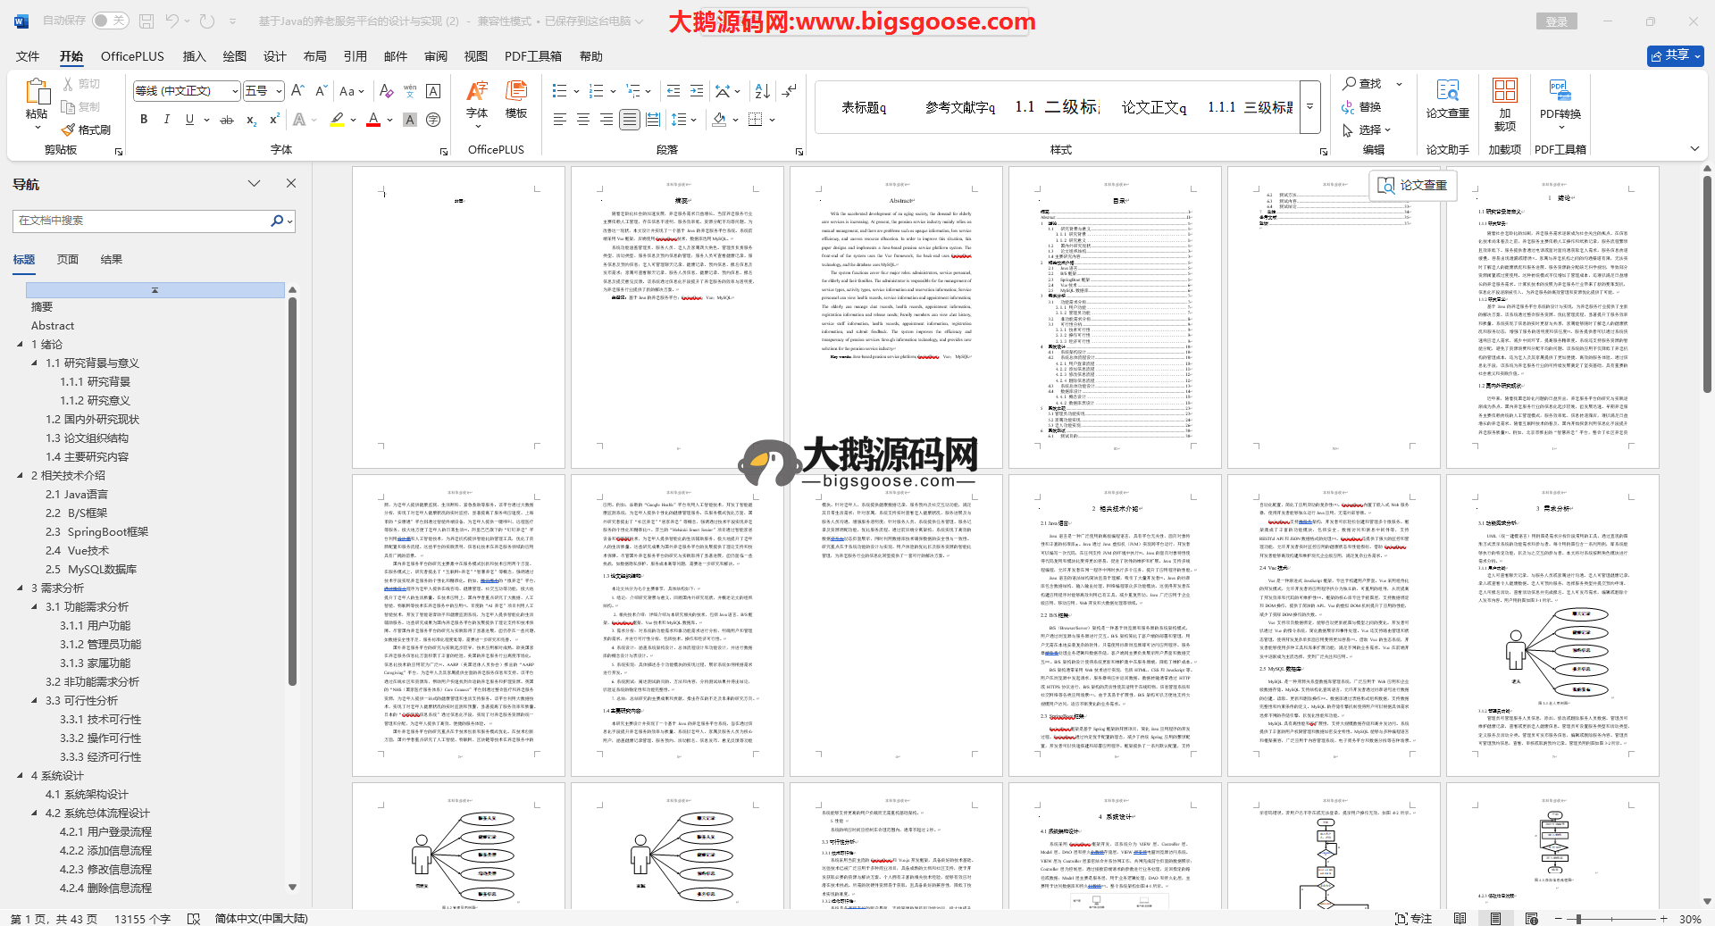This screenshot has height=926, width=1715.
Task: Click the 论文查重 ribbon icon
Action: coord(1447,99)
